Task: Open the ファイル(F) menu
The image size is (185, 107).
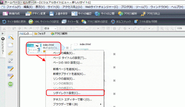Action: point(14,7)
